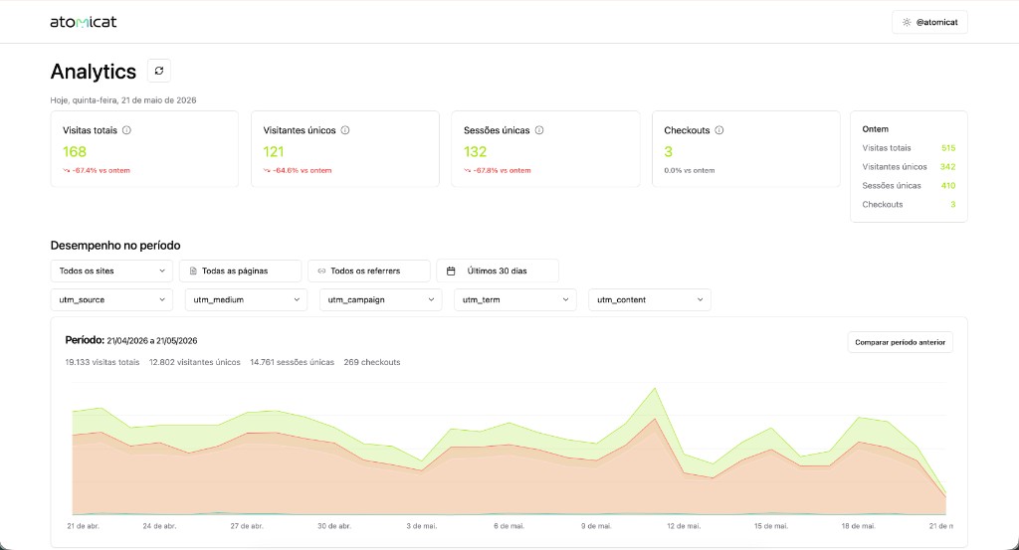Viewport: 1019px width, 550px height.
Task: Expand the utm_term dropdown
Action: [x=515, y=299]
